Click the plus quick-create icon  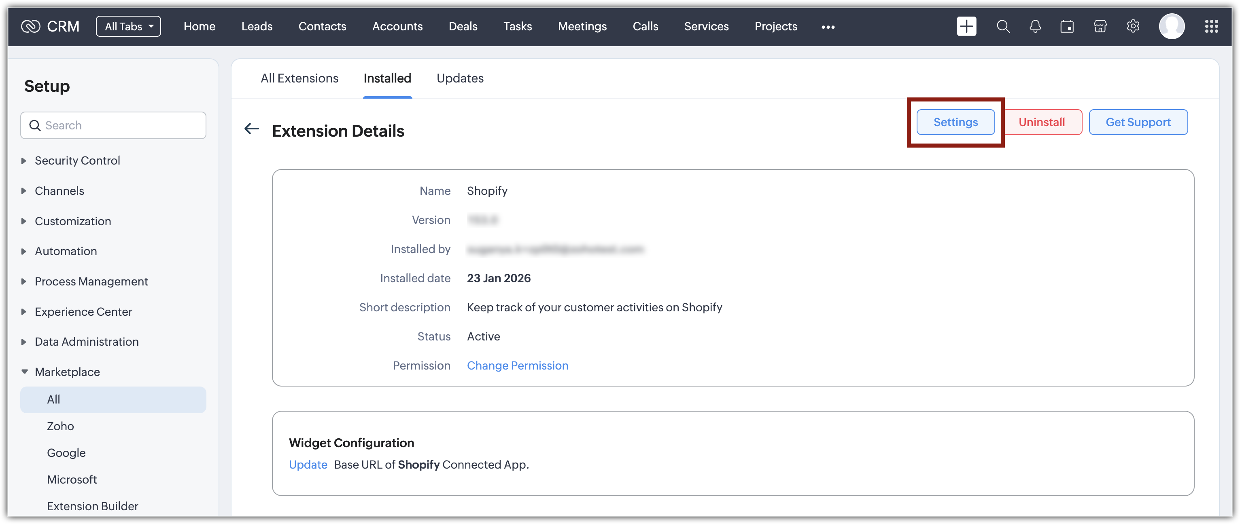tap(966, 26)
